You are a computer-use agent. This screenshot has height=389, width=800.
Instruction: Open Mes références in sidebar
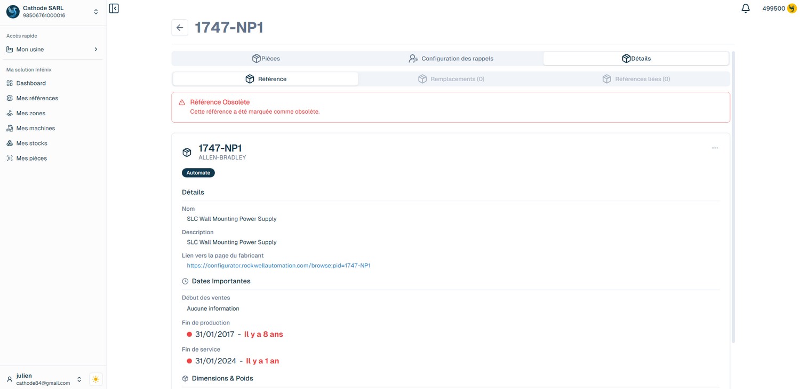(x=37, y=98)
